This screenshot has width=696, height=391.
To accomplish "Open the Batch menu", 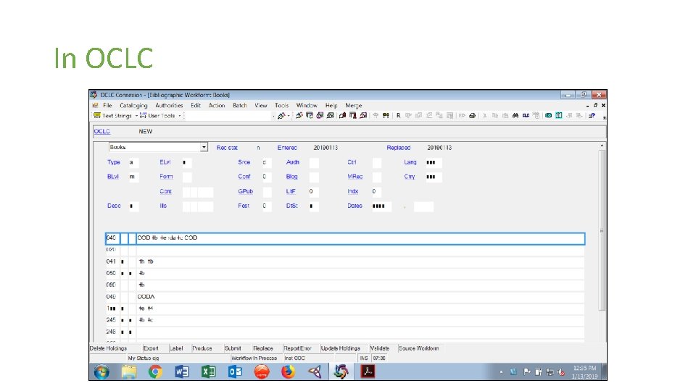I will (240, 106).
